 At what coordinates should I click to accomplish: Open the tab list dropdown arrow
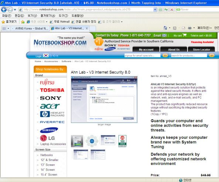[x=8, y=28]
